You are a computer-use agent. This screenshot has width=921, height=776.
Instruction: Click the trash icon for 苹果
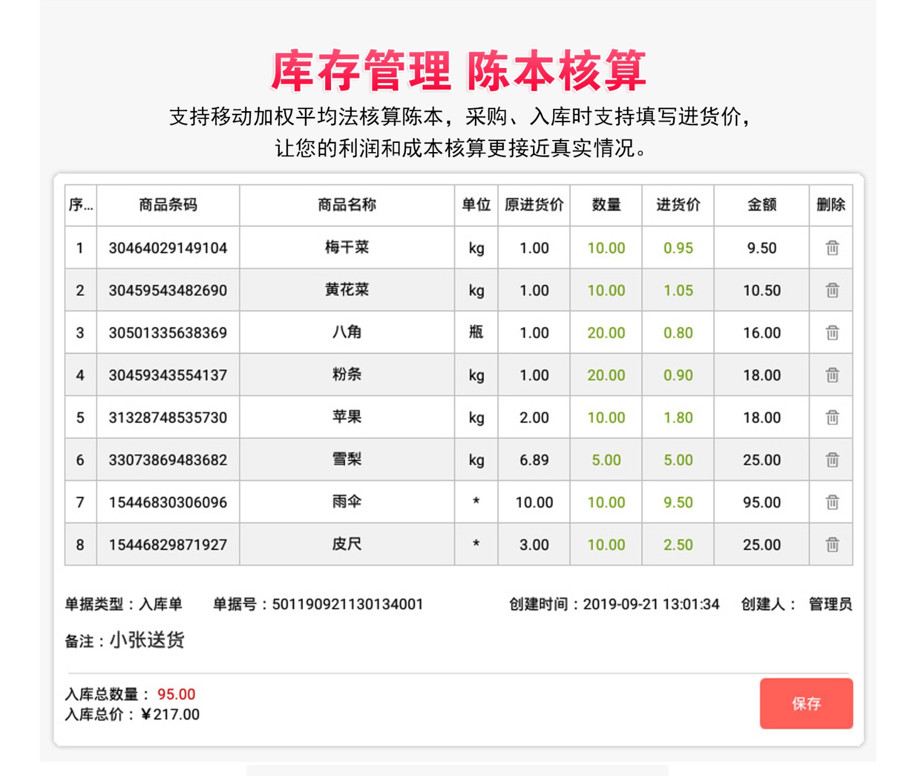832,417
